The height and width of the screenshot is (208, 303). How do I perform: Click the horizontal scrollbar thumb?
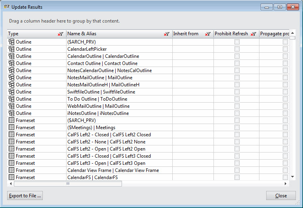pyautogui.click(x=68, y=184)
